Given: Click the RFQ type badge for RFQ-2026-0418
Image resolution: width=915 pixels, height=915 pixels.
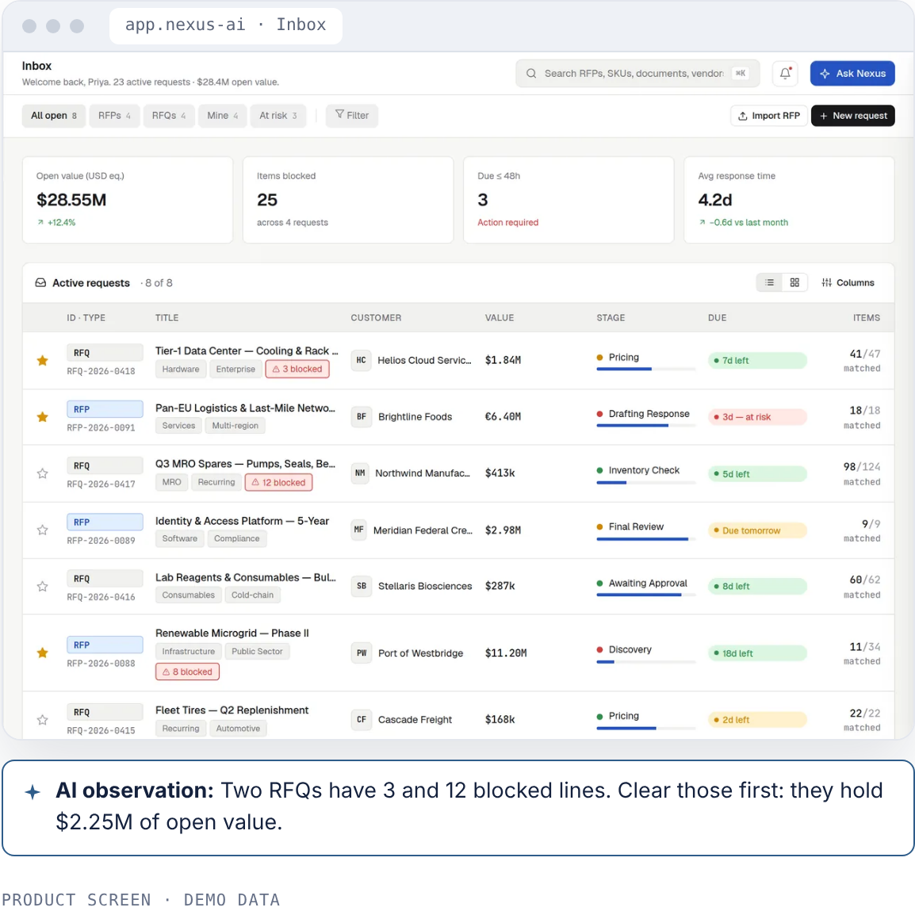Looking at the screenshot, I should pos(105,353).
